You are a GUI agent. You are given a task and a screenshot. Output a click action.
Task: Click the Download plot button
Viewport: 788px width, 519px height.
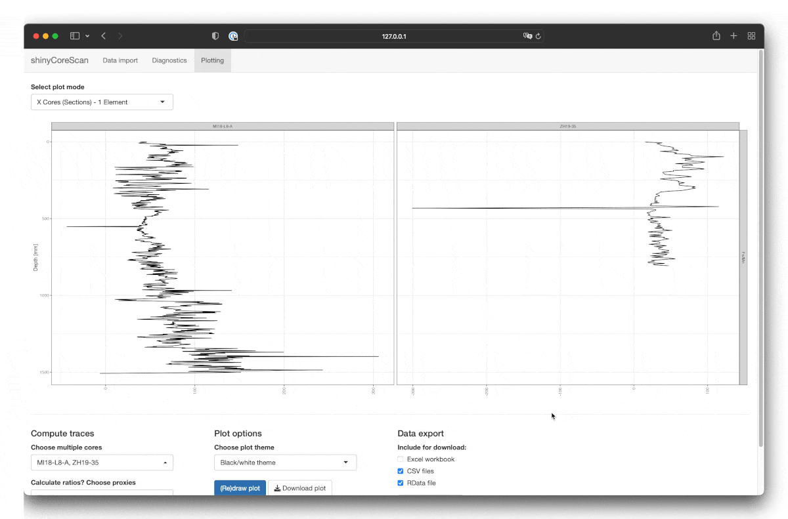click(300, 488)
